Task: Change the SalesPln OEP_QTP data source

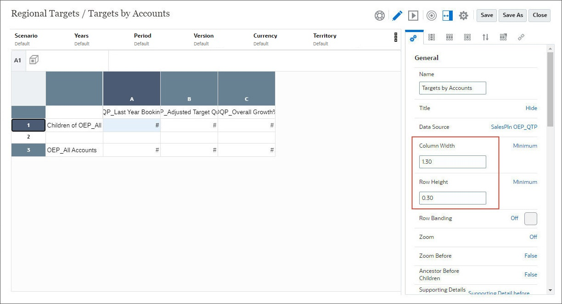Action: [514, 127]
